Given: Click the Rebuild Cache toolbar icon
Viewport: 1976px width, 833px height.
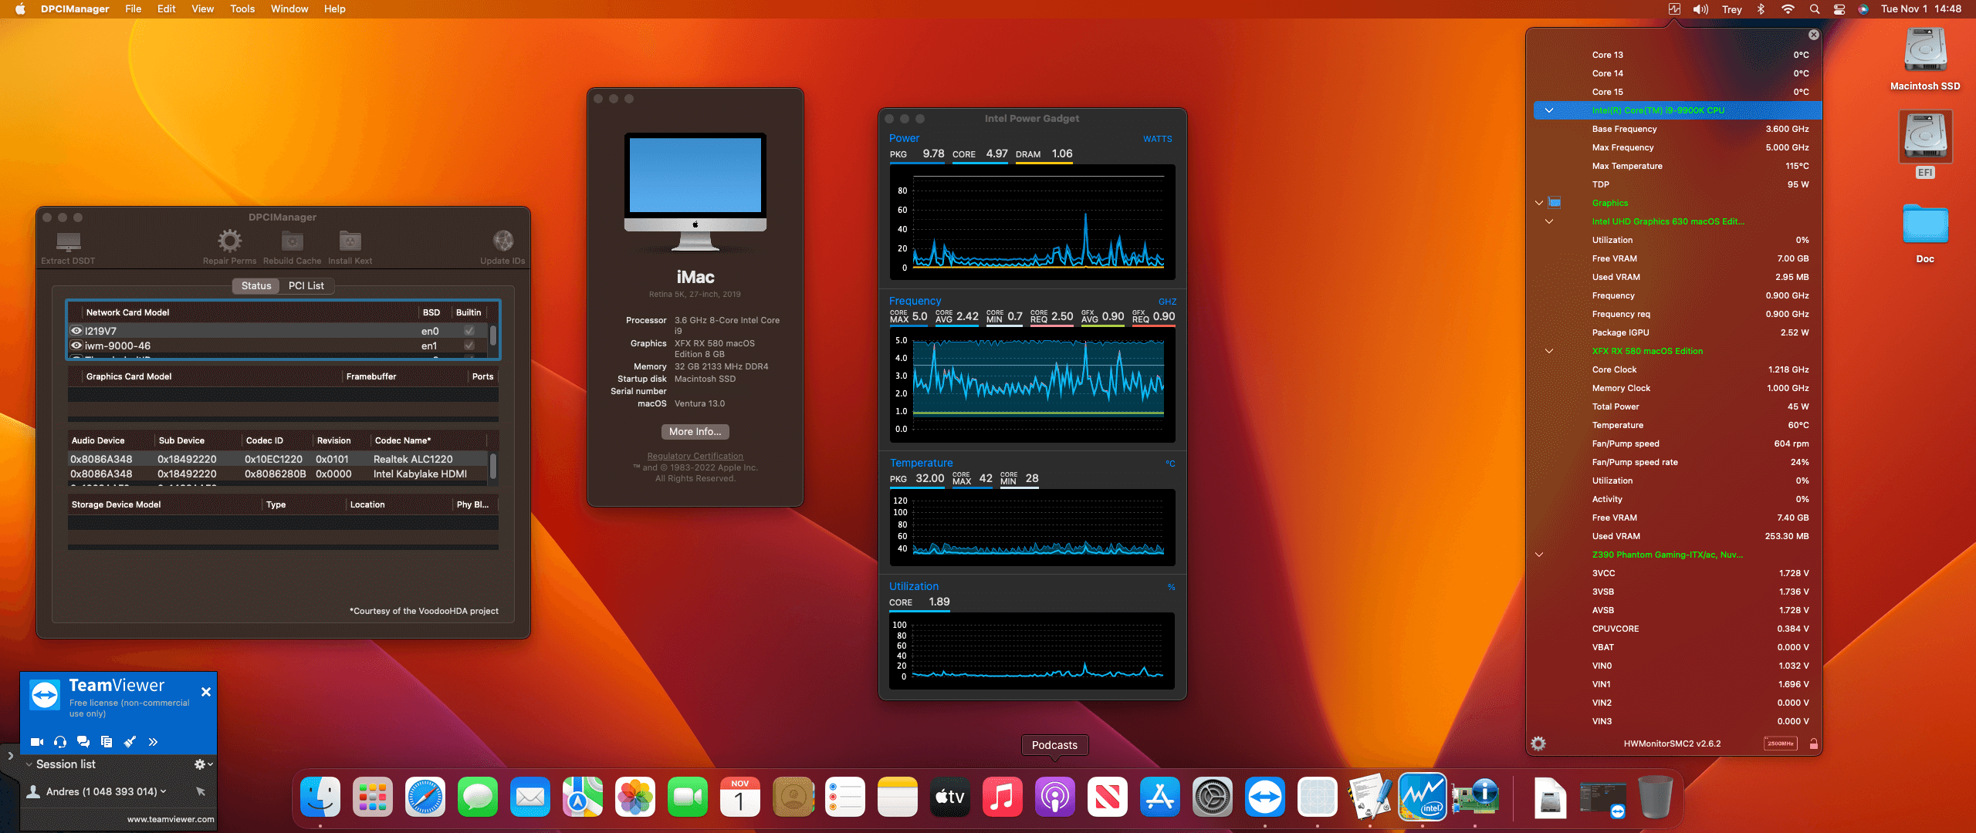Looking at the screenshot, I should tap(292, 241).
